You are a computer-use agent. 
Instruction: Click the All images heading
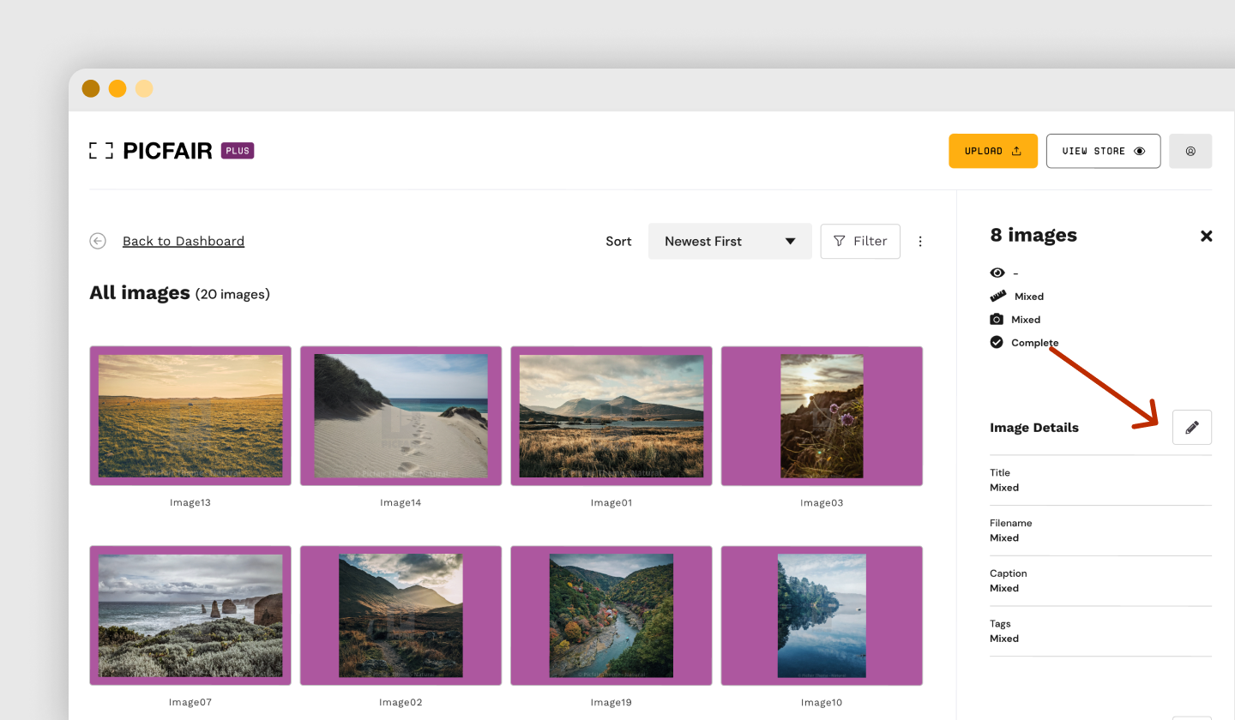[x=140, y=293]
